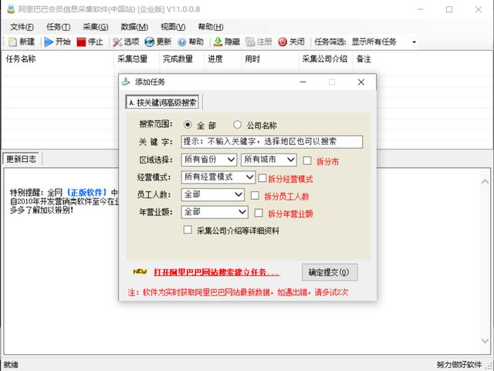Close the 添加任务 dialog

(361, 82)
